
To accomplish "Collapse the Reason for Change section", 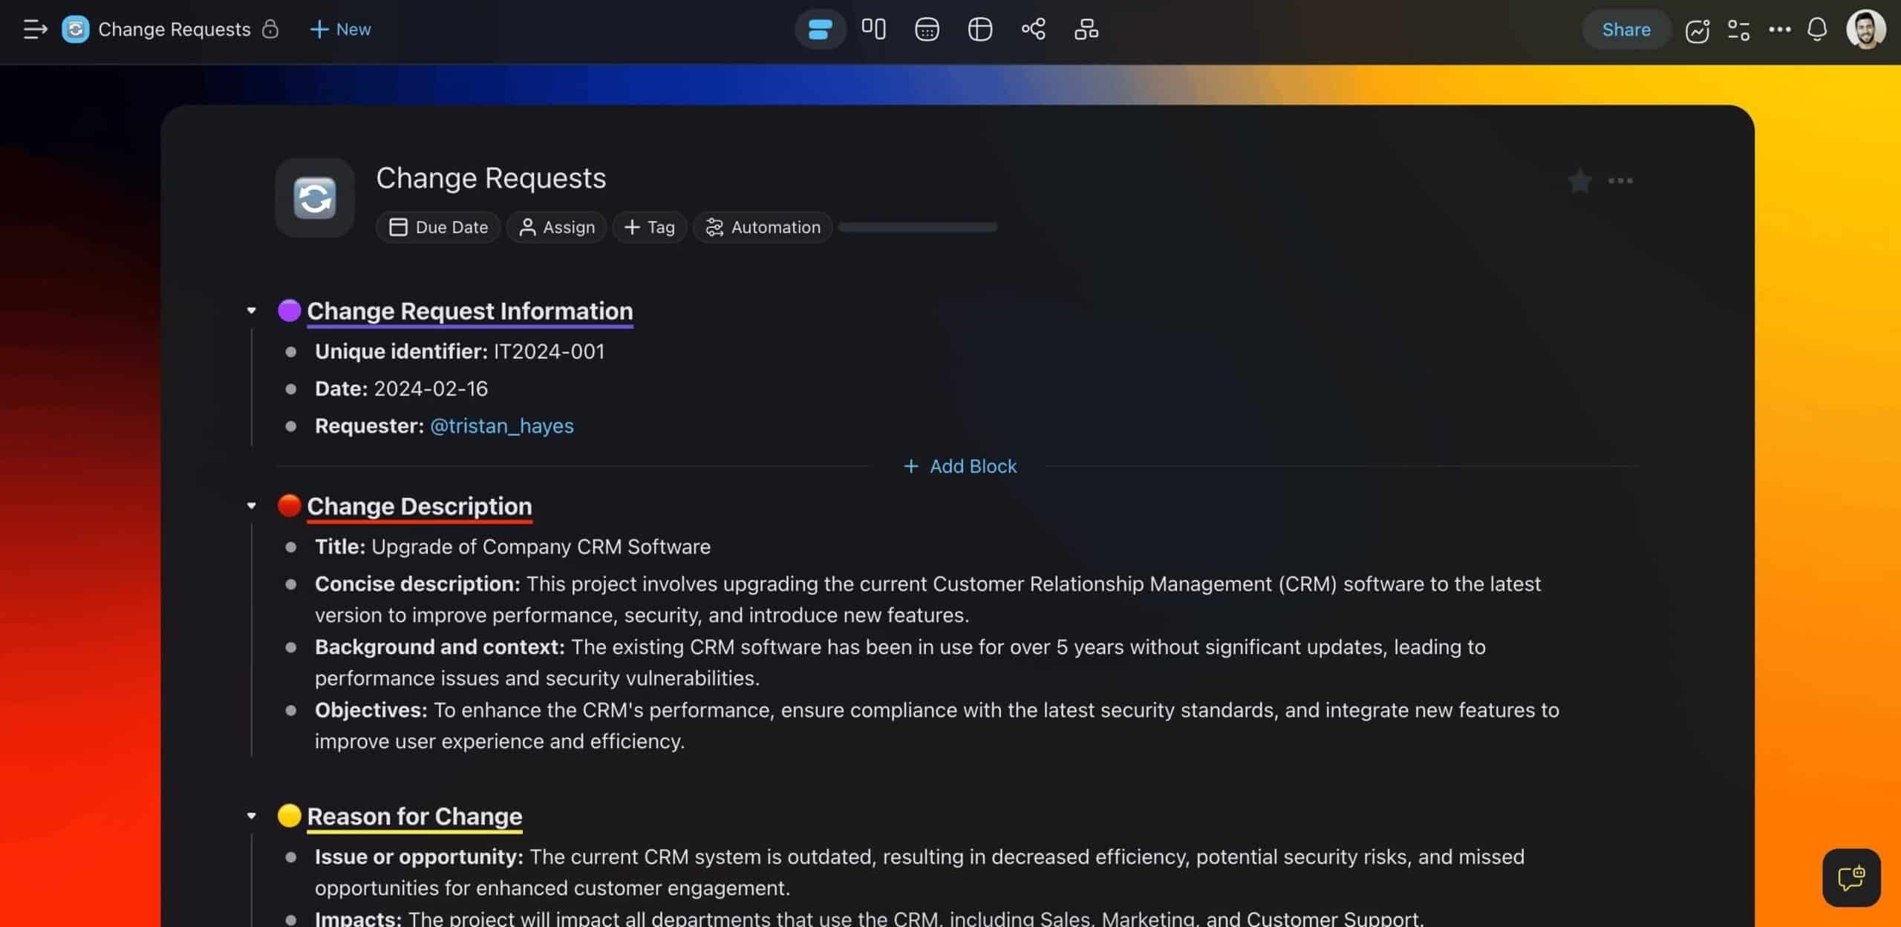I will (x=251, y=815).
